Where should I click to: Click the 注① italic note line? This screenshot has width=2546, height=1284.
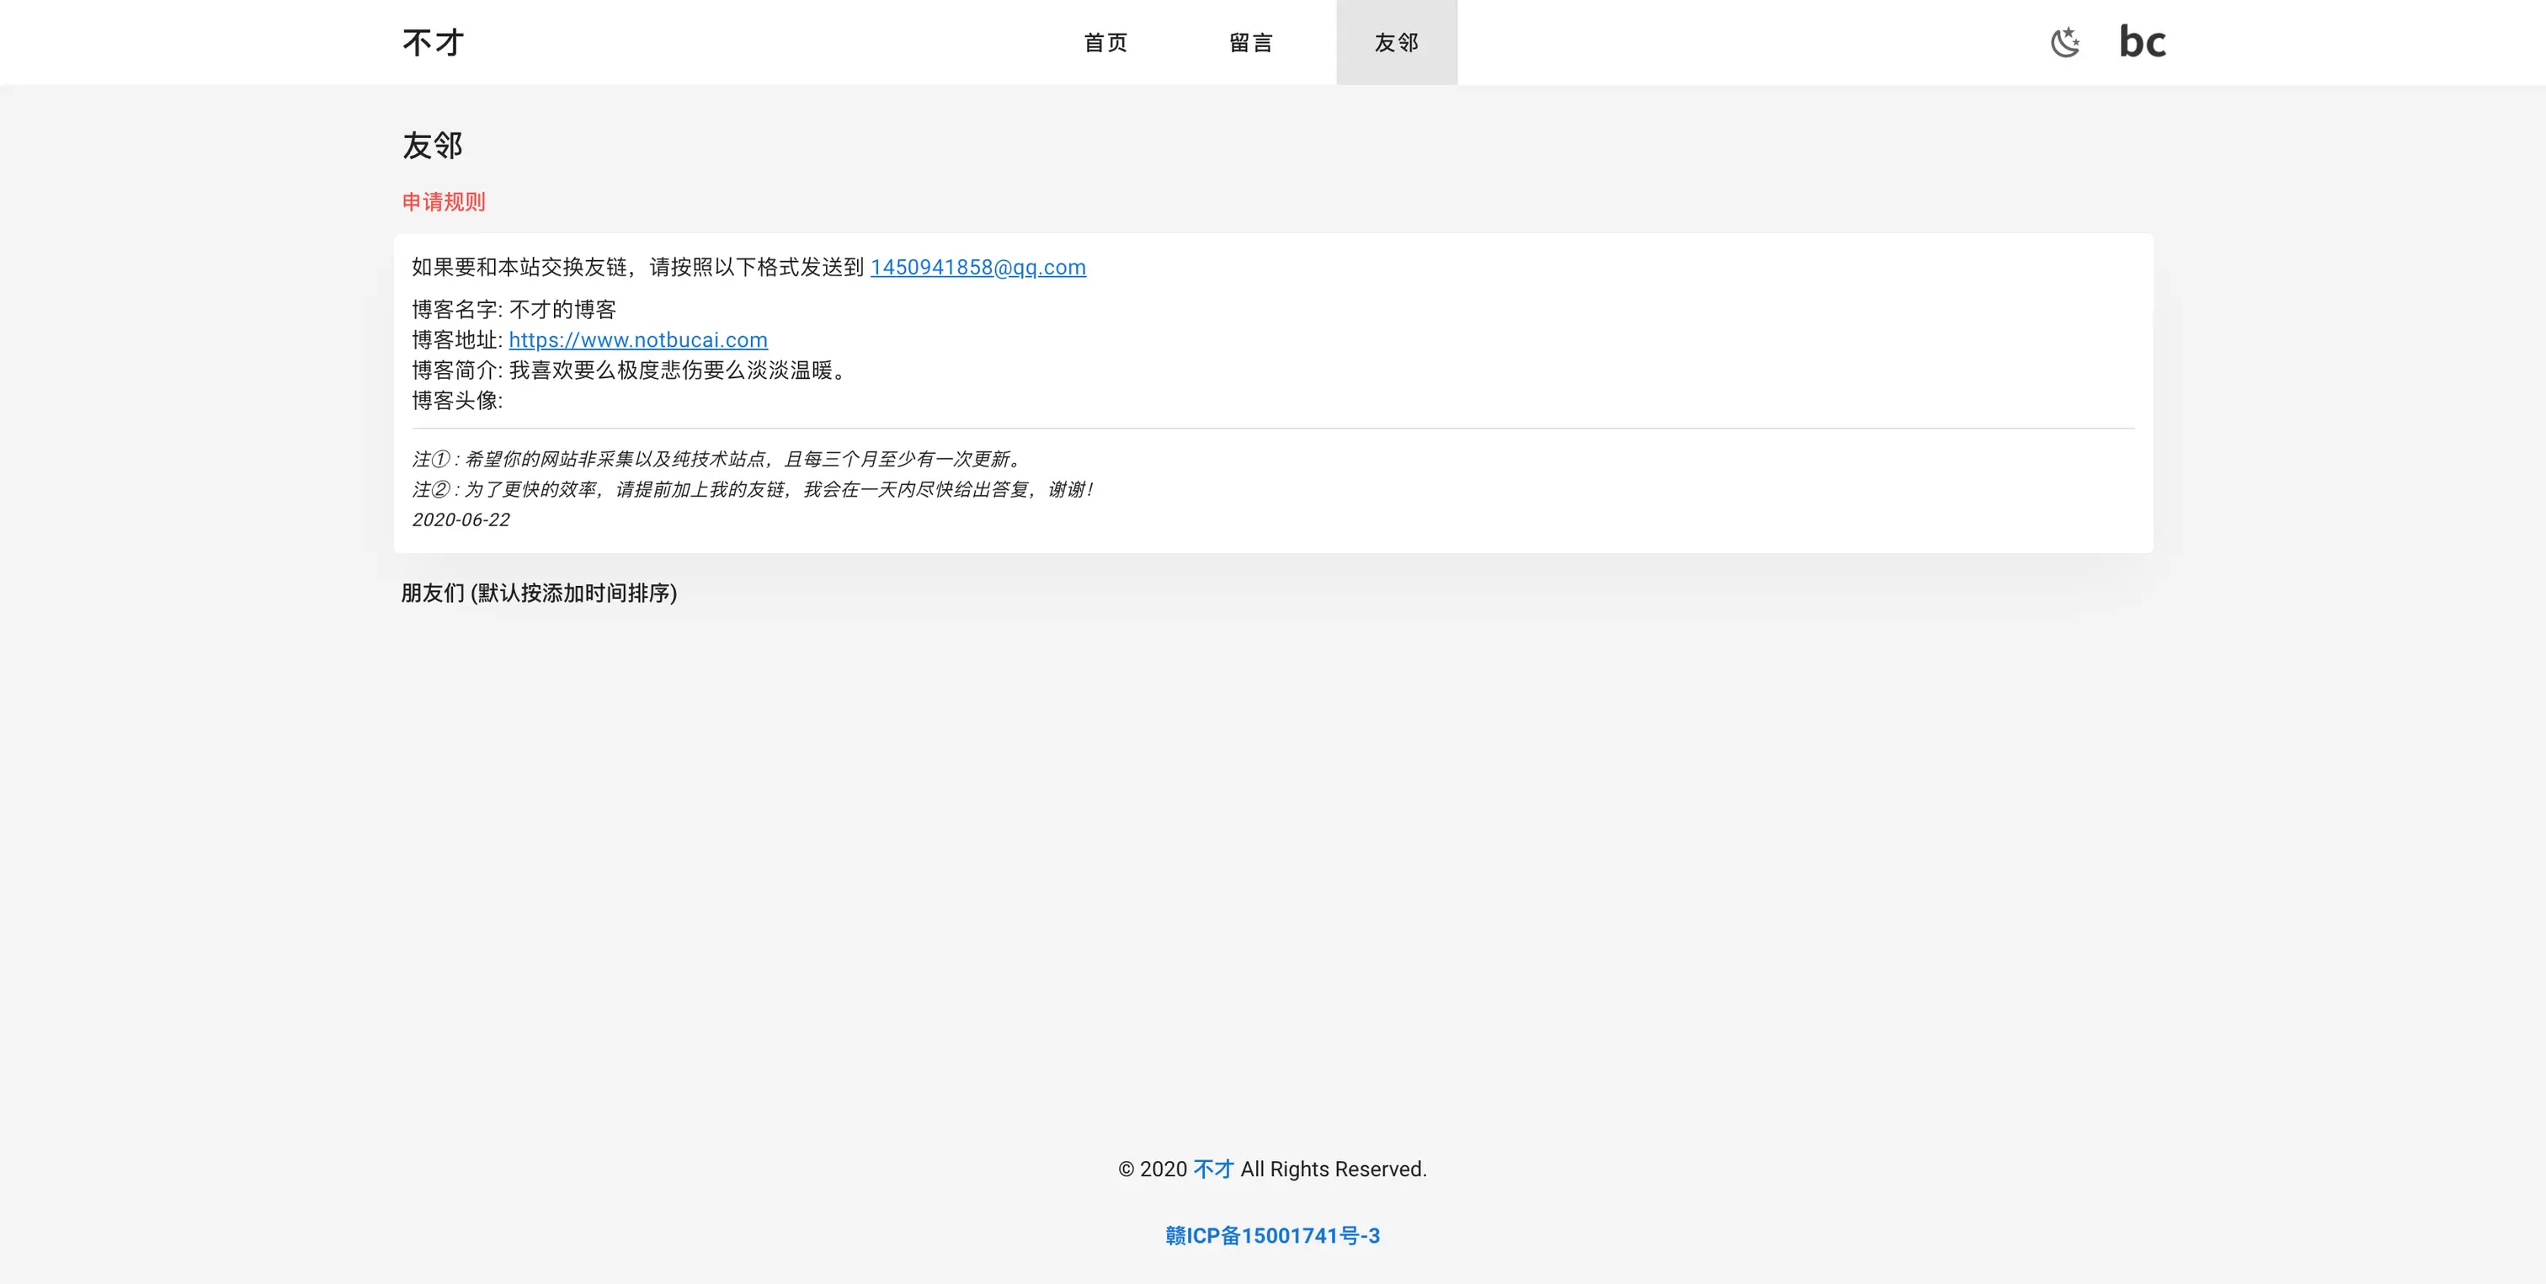click(x=717, y=459)
